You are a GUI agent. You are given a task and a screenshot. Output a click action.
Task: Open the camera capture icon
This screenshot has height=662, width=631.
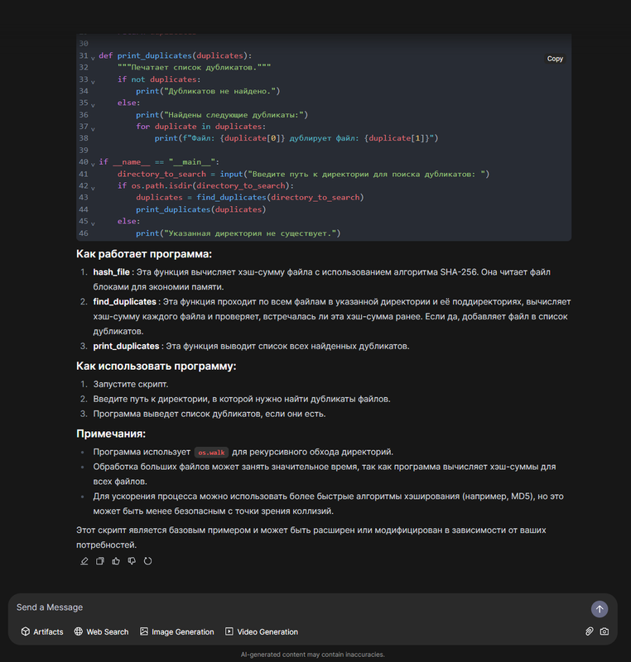coord(605,631)
